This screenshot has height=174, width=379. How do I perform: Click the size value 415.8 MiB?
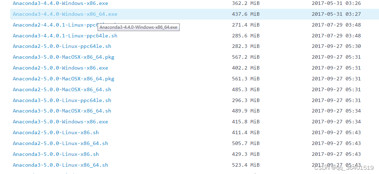click(x=245, y=122)
